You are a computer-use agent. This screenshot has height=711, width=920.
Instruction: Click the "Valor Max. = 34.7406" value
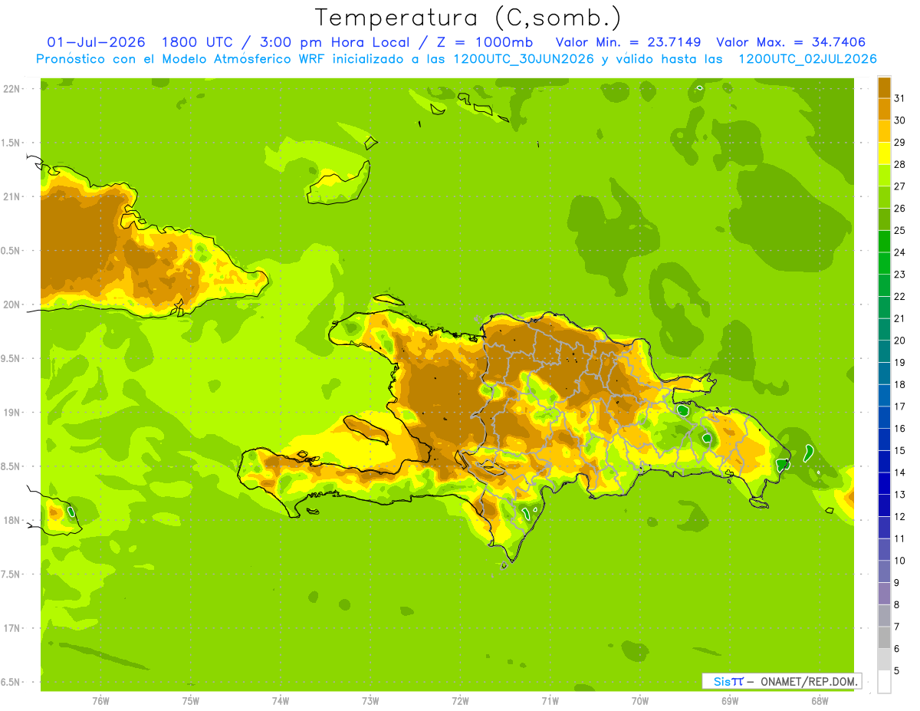click(x=791, y=42)
